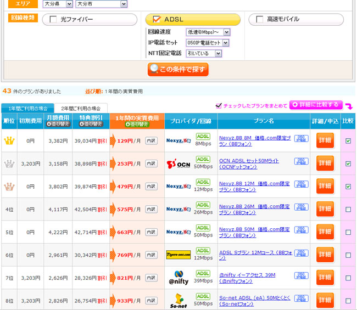The width and height of the screenshot is (357, 310).
Task: Open 詳細 for ADSL Sプラン 12Mコース
Action: click(325, 255)
